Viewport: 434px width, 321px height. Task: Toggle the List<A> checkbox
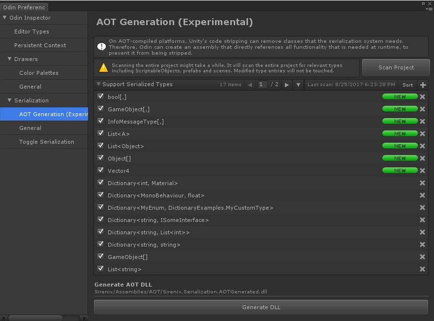pos(100,133)
